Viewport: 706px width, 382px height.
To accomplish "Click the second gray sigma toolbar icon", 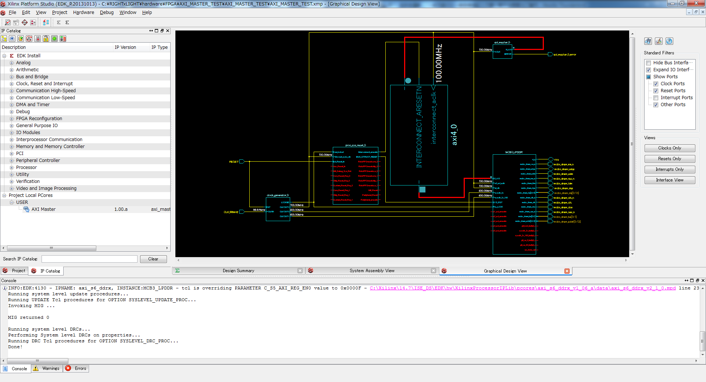I will point(67,22).
